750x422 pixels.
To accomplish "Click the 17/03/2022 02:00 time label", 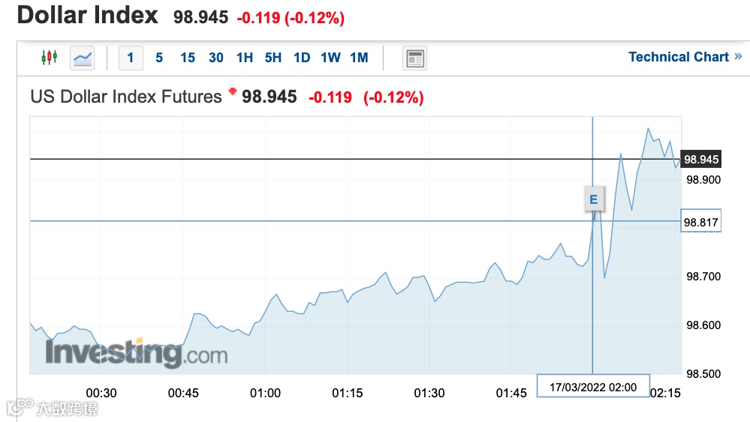I will (593, 387).
